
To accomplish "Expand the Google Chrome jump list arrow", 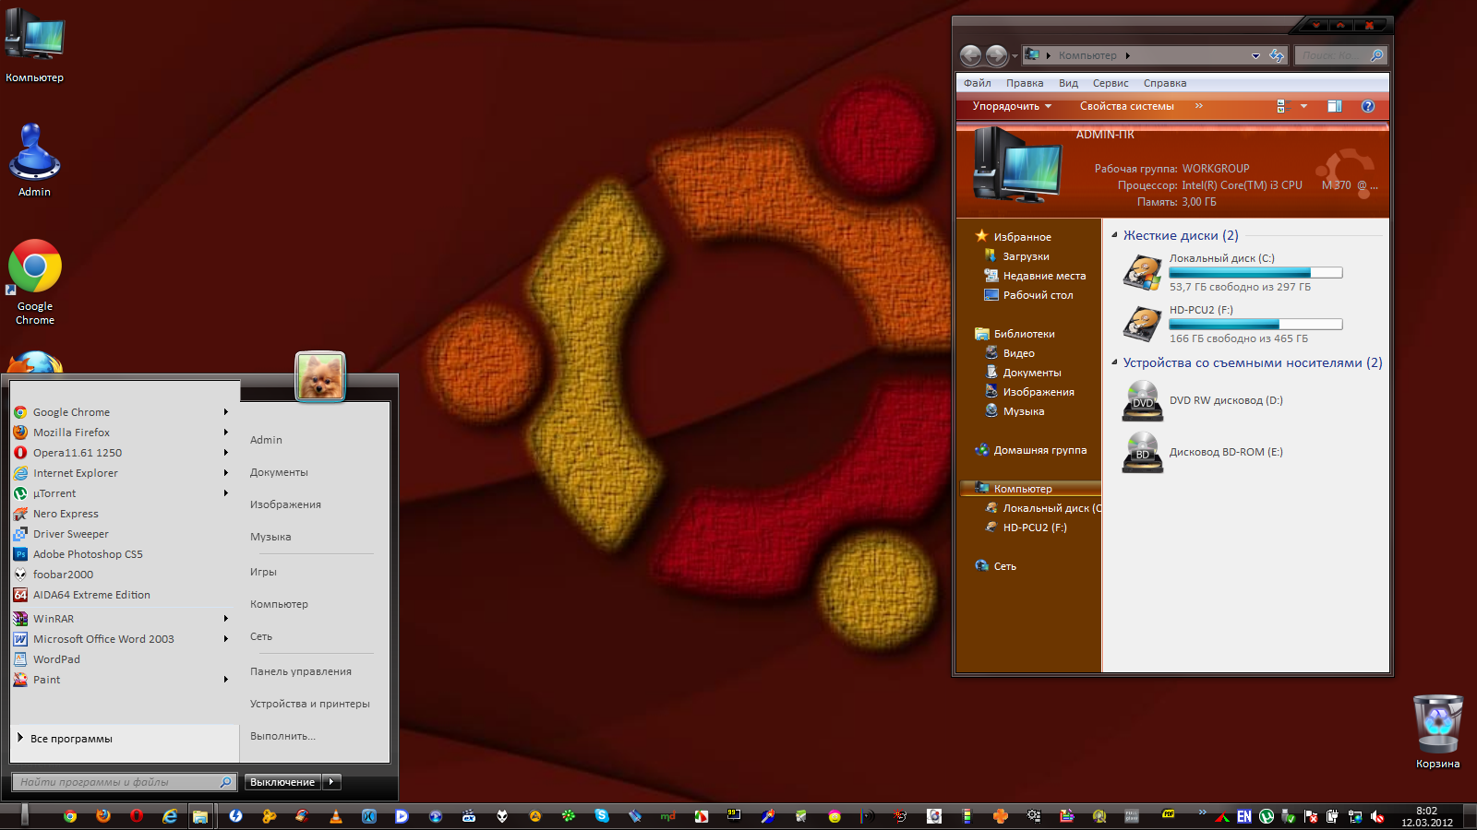I will [x=225, y=412].
